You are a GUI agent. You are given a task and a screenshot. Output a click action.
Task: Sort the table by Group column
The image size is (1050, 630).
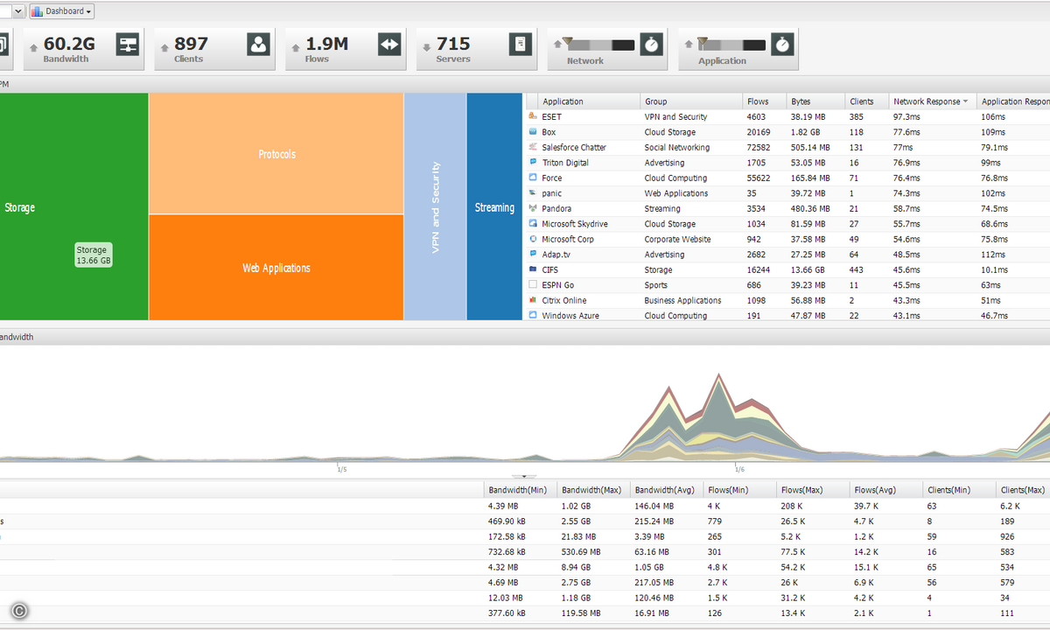pos(691,101)
